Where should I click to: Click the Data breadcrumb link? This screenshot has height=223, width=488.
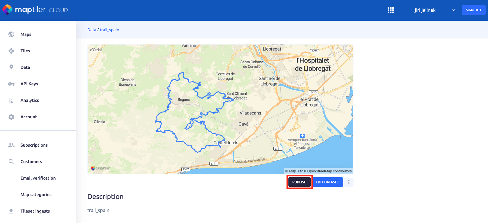pyautogui.click(x=92, y=30)
